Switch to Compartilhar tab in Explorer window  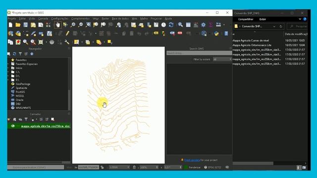click(246, 19)
